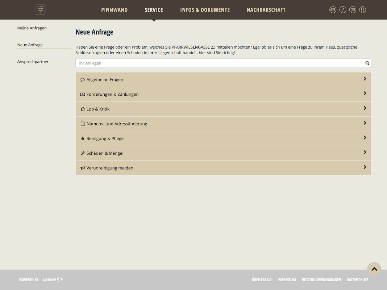Screen dimensions: 387x290
Task: Click the scroll-to-top arrow button
Action: (374, 269)
